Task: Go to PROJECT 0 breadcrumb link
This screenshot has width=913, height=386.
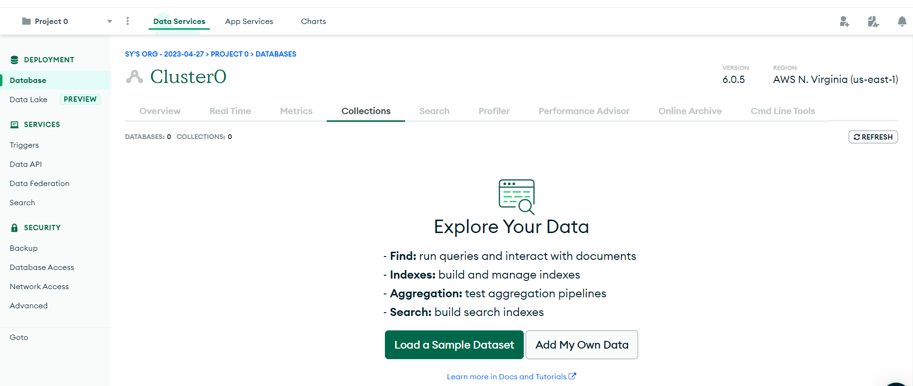Action: (230, 54)
